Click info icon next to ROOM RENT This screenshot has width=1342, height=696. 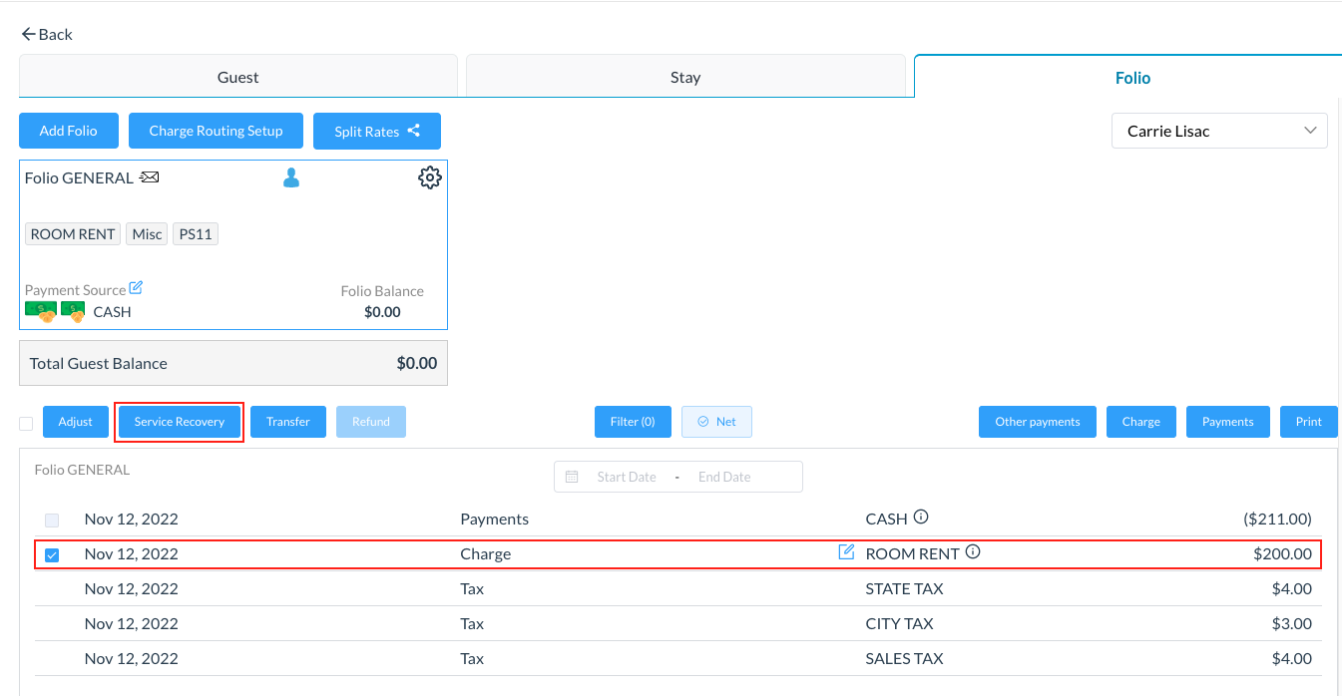(x=973, y=552)
